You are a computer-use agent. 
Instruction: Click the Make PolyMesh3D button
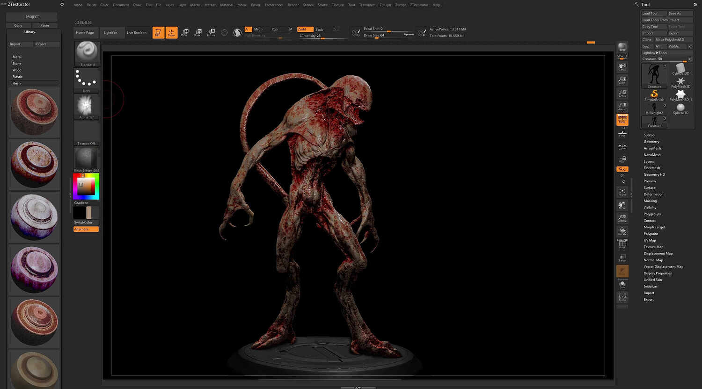[x=670, y=39]
